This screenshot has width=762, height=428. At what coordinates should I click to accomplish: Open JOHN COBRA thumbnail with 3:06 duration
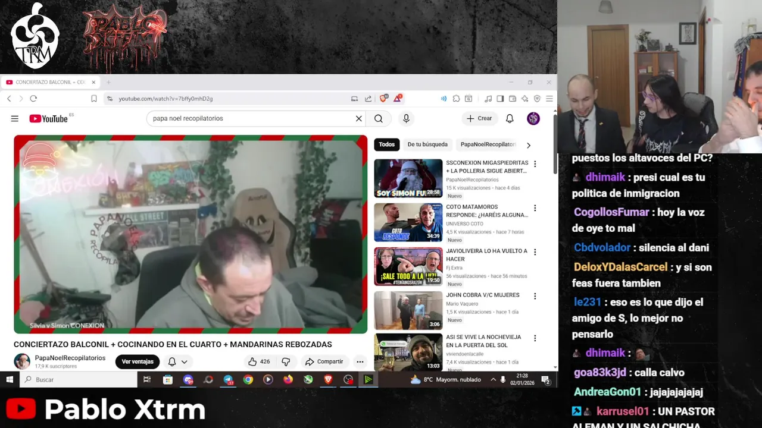(x=408, y=310)
